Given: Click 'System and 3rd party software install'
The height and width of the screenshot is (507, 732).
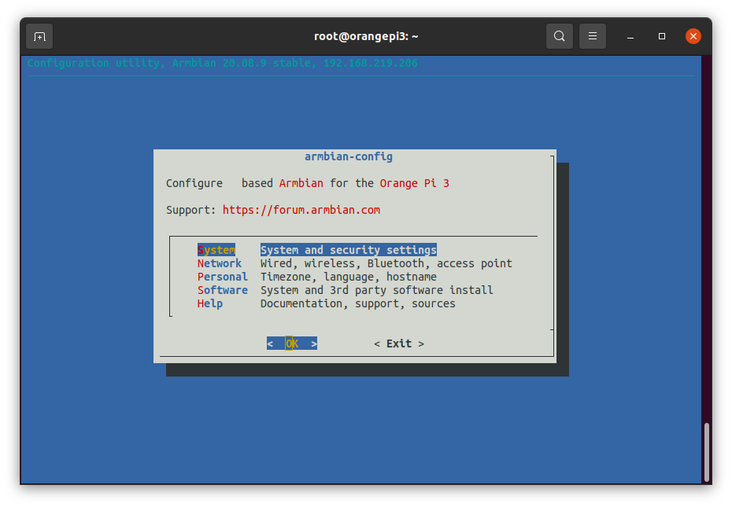Looking at the screenshot, I should tap(376, 290).
